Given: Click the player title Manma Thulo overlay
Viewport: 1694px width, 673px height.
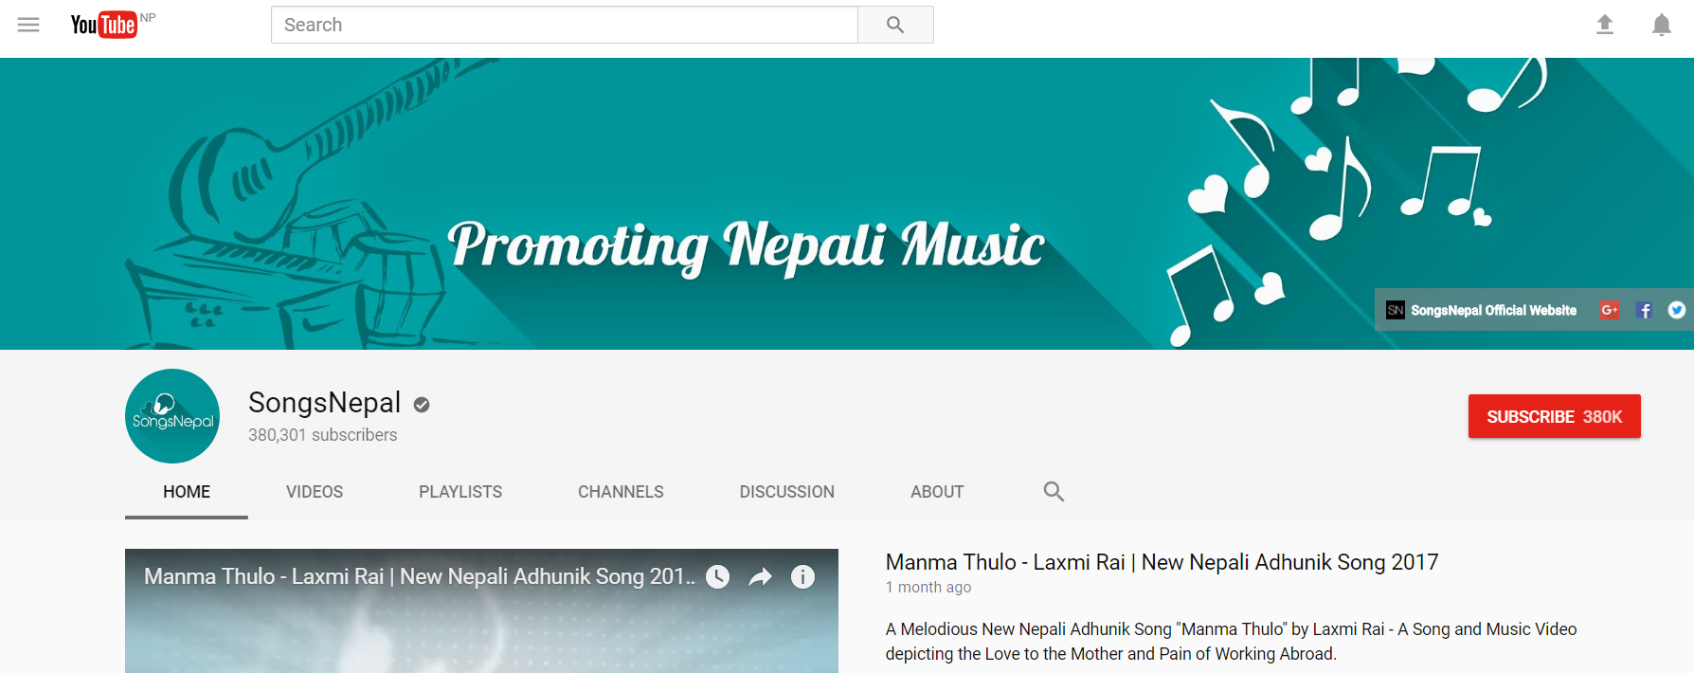Looking at the screenshot, I should point(420,576).
